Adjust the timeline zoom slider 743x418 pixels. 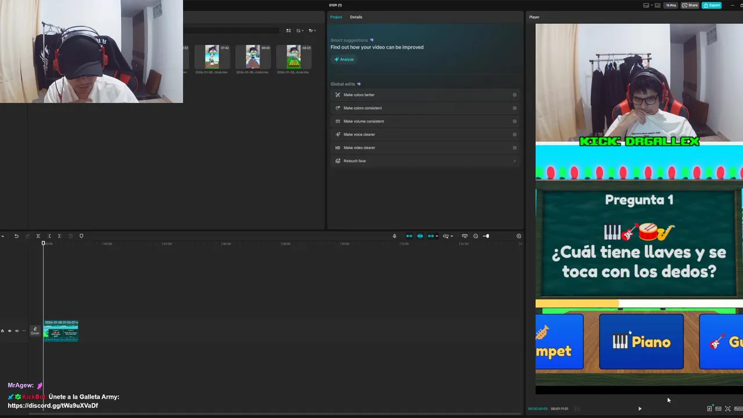point(486,236)
